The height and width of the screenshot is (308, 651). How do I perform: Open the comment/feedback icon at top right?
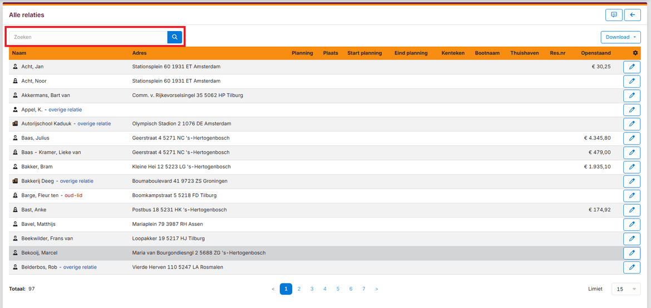614,15
